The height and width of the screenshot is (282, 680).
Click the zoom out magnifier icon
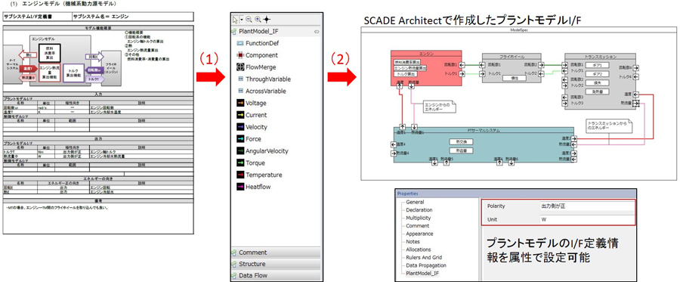tap(249, 20)
